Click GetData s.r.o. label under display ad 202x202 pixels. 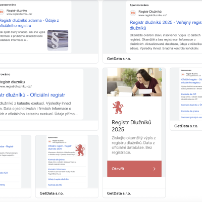(119, 193)
